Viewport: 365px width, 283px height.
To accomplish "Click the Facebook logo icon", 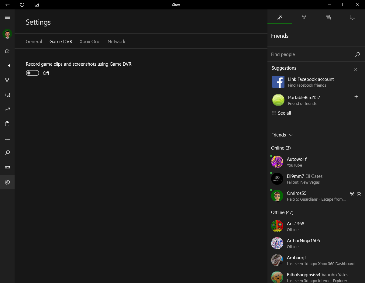I will pos(278,82).
